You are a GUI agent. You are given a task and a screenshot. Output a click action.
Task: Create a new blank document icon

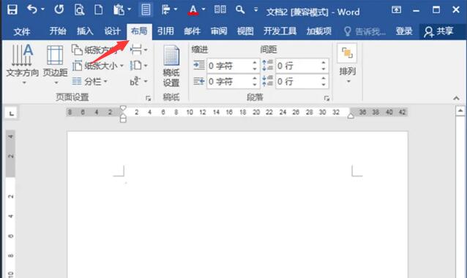(x=98, y=10)
